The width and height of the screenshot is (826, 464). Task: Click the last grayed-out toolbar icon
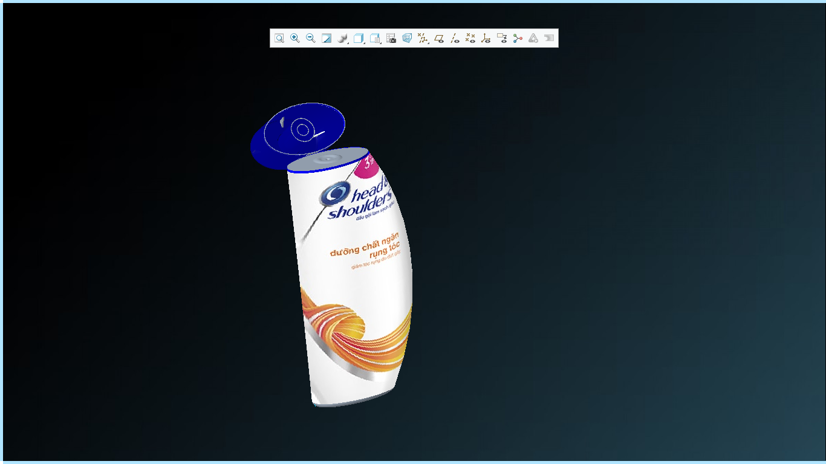click(549, 38)
